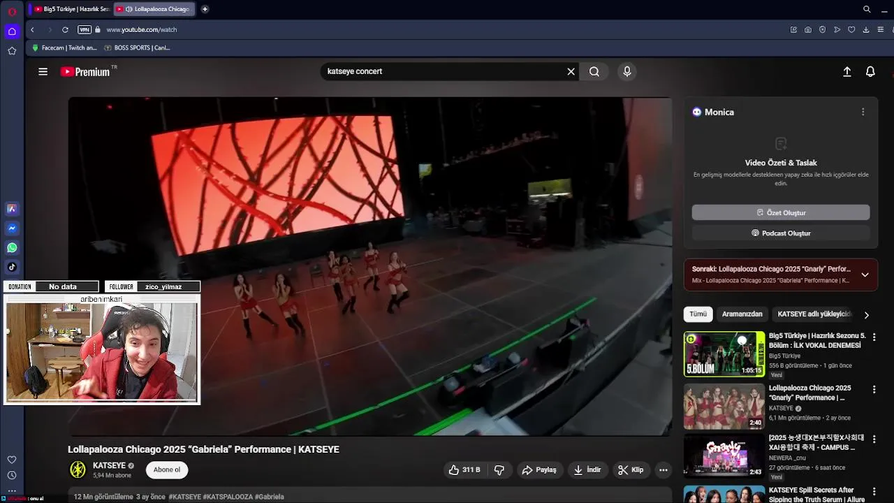Open the Big5 5.BÖLÜM video thumbnail
Image resolution: width=894 pixels, height=503 pixels.
724,354
